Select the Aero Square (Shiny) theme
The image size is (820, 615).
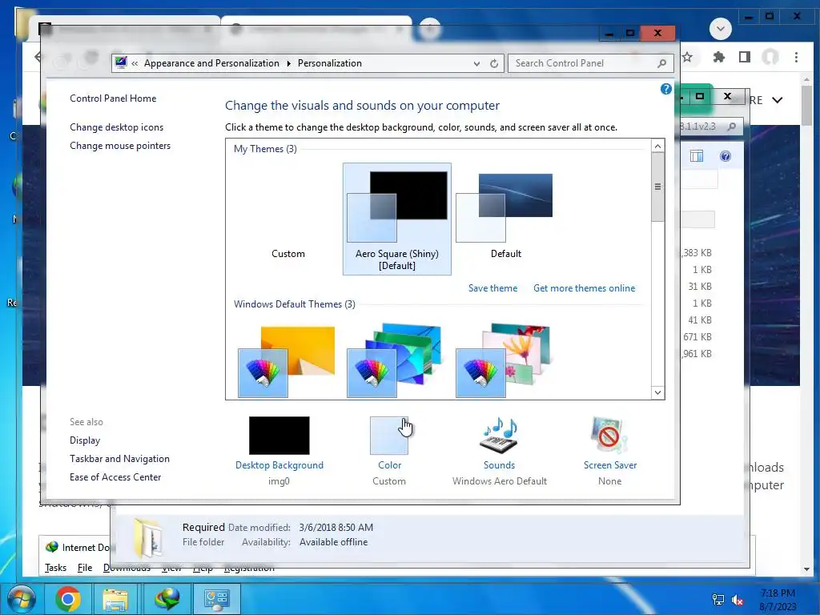[x=397, y=219]
